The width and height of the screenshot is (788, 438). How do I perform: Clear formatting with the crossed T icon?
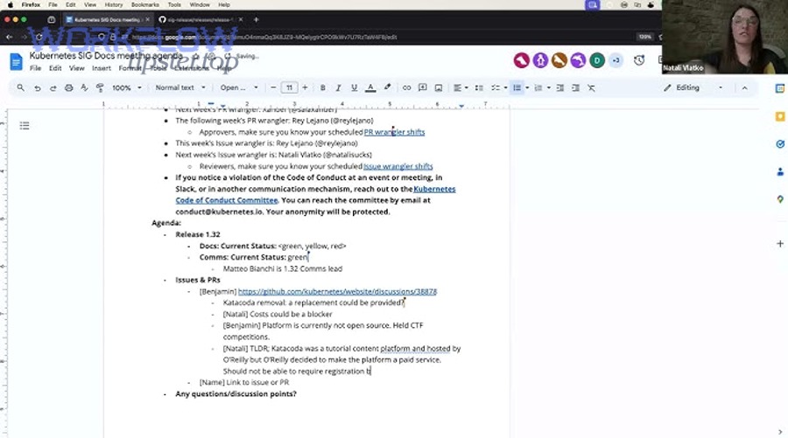point(592,87)
